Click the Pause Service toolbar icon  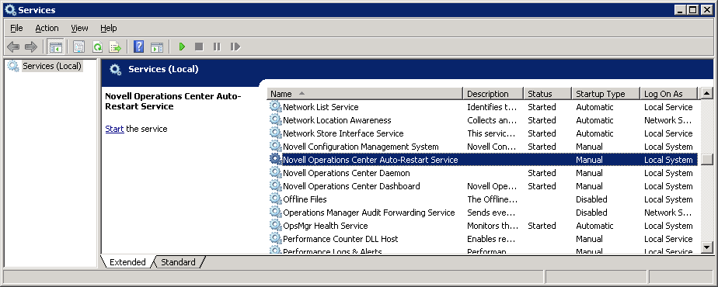[217, 47]
